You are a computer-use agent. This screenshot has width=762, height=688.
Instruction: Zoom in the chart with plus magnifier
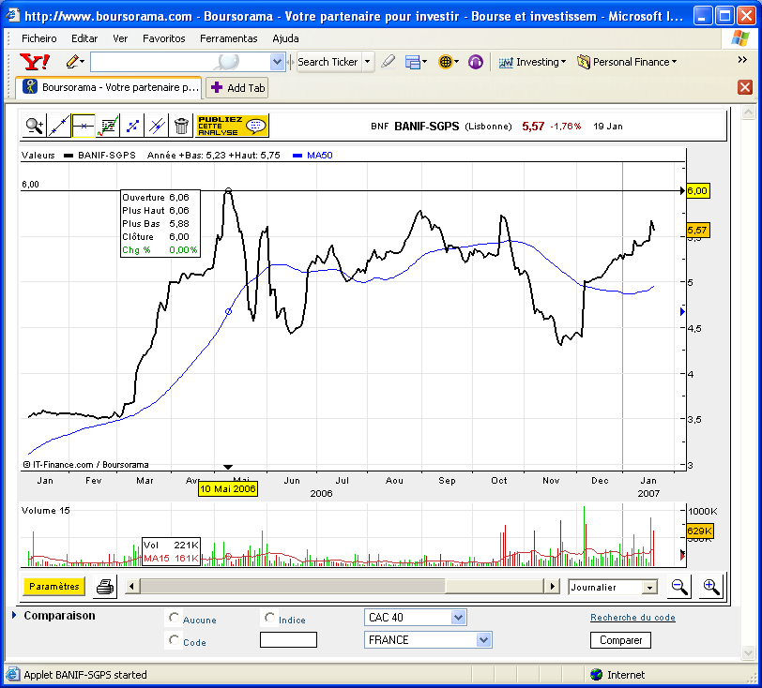point(711,587)
